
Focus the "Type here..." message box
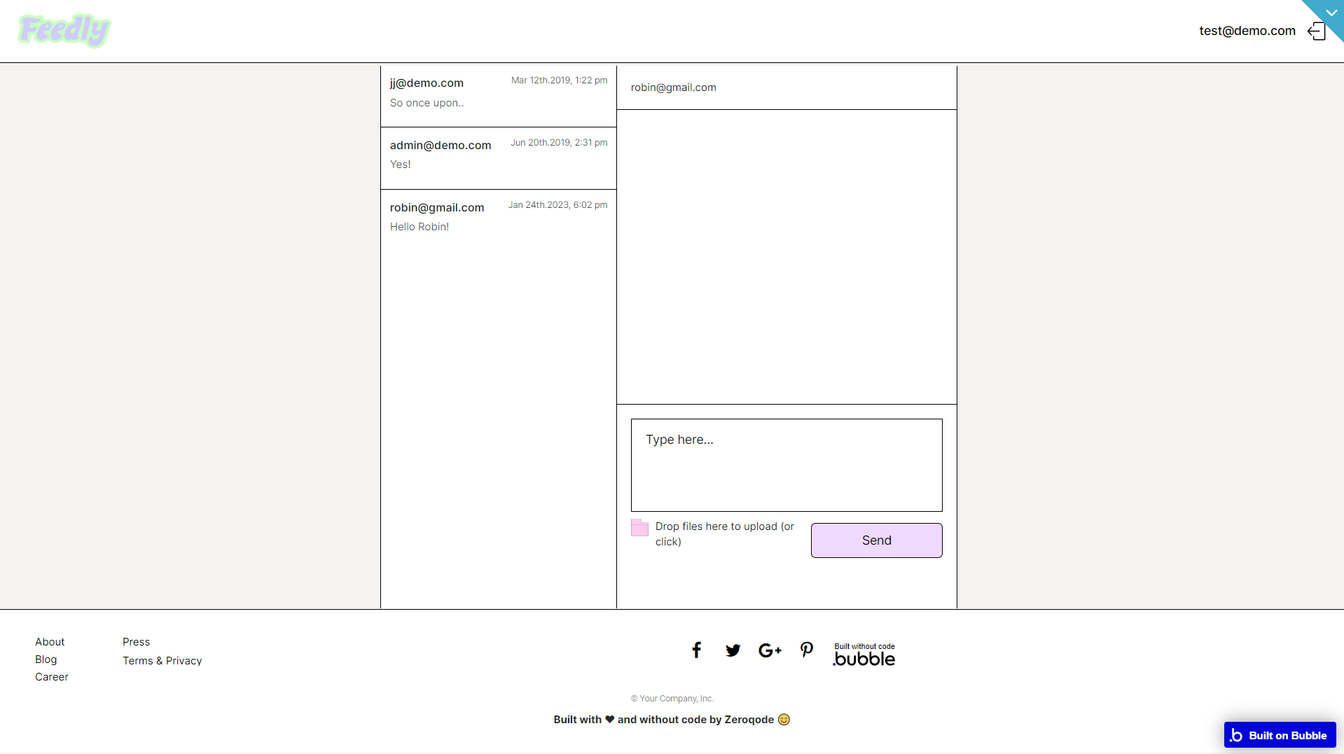(x=787, y=465)
